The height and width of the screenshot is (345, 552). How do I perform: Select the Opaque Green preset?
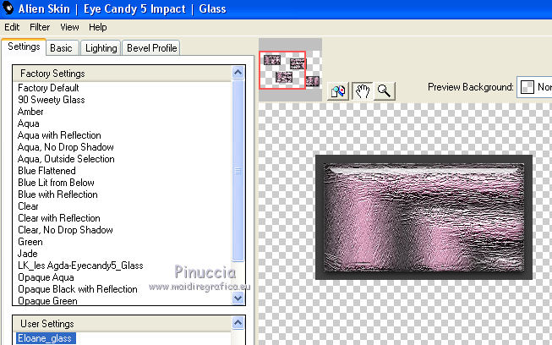(x=47, y=301)
